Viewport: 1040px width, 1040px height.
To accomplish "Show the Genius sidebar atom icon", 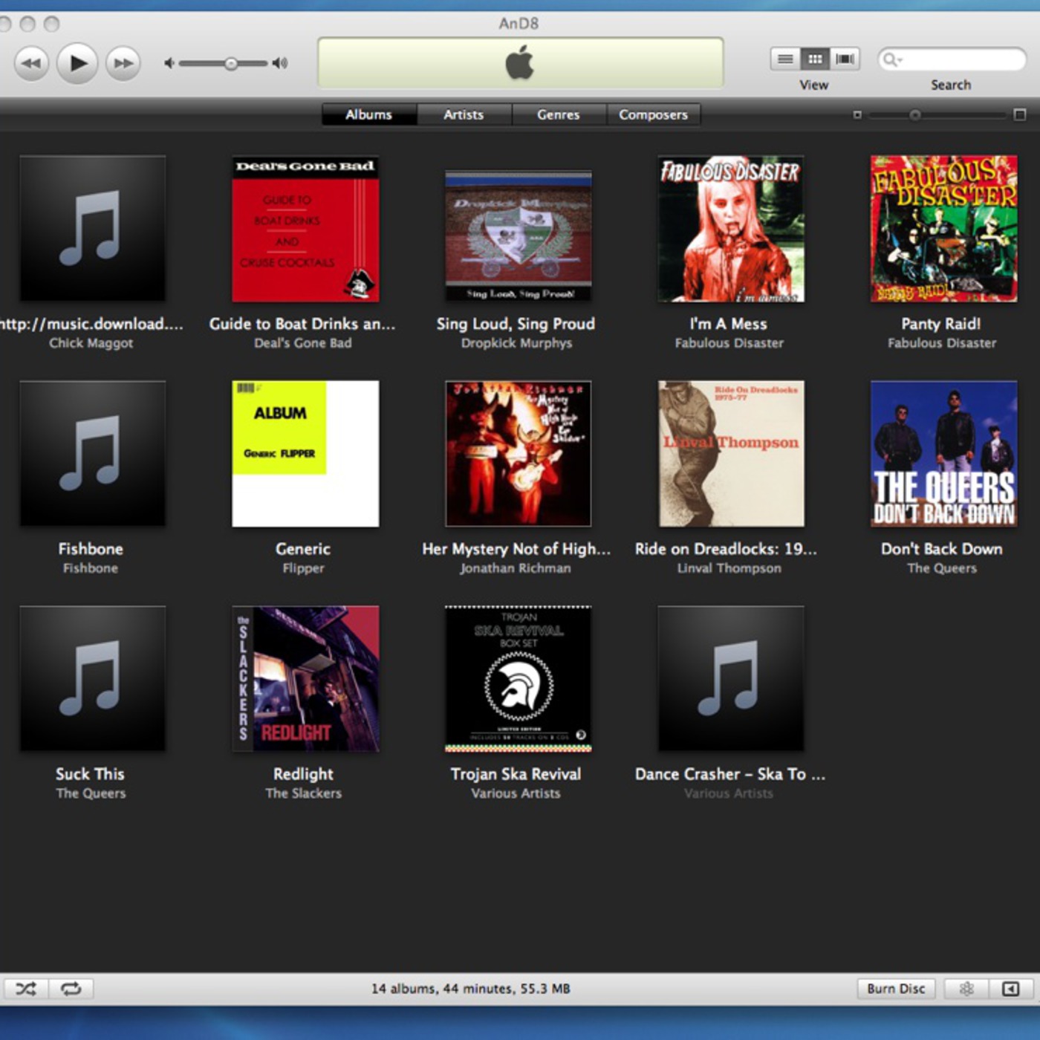I will point(966,989).
